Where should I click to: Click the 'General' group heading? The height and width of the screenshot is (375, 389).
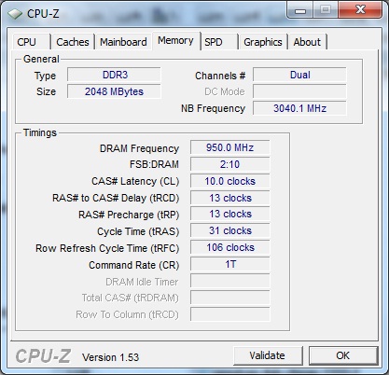pyautogui.click(x=41, y=59)
